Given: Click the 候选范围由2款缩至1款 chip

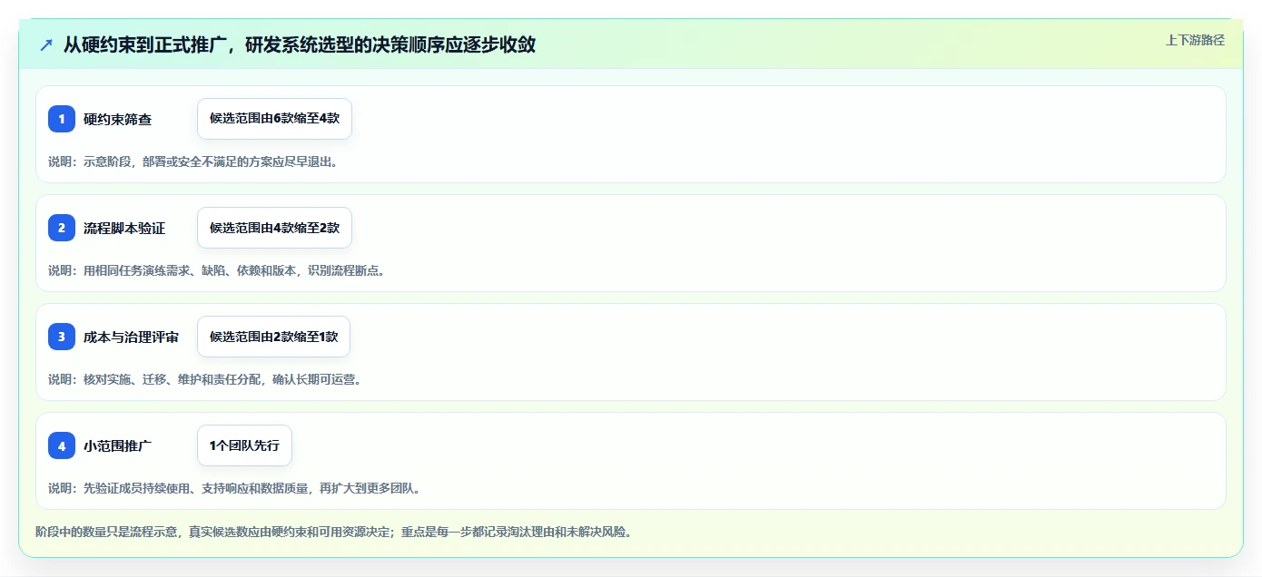Looking at the screenshot, I should [x=273, y=337].
